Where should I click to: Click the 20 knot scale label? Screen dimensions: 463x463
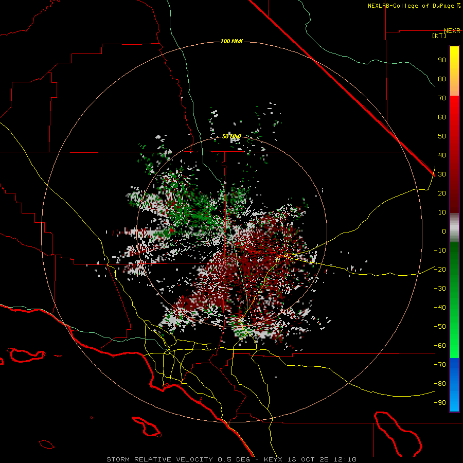point(442,193)
